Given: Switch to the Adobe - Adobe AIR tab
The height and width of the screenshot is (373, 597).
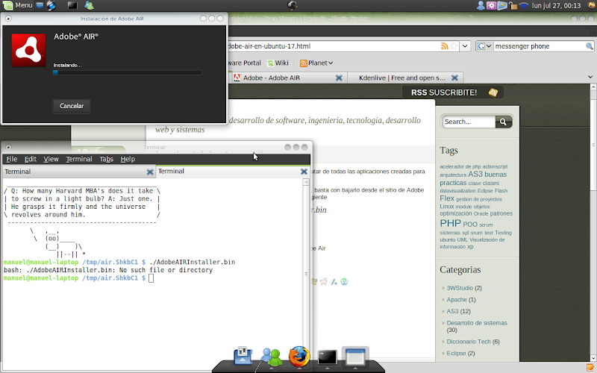Looking at the screenshot, I should [x=284, y=78].
